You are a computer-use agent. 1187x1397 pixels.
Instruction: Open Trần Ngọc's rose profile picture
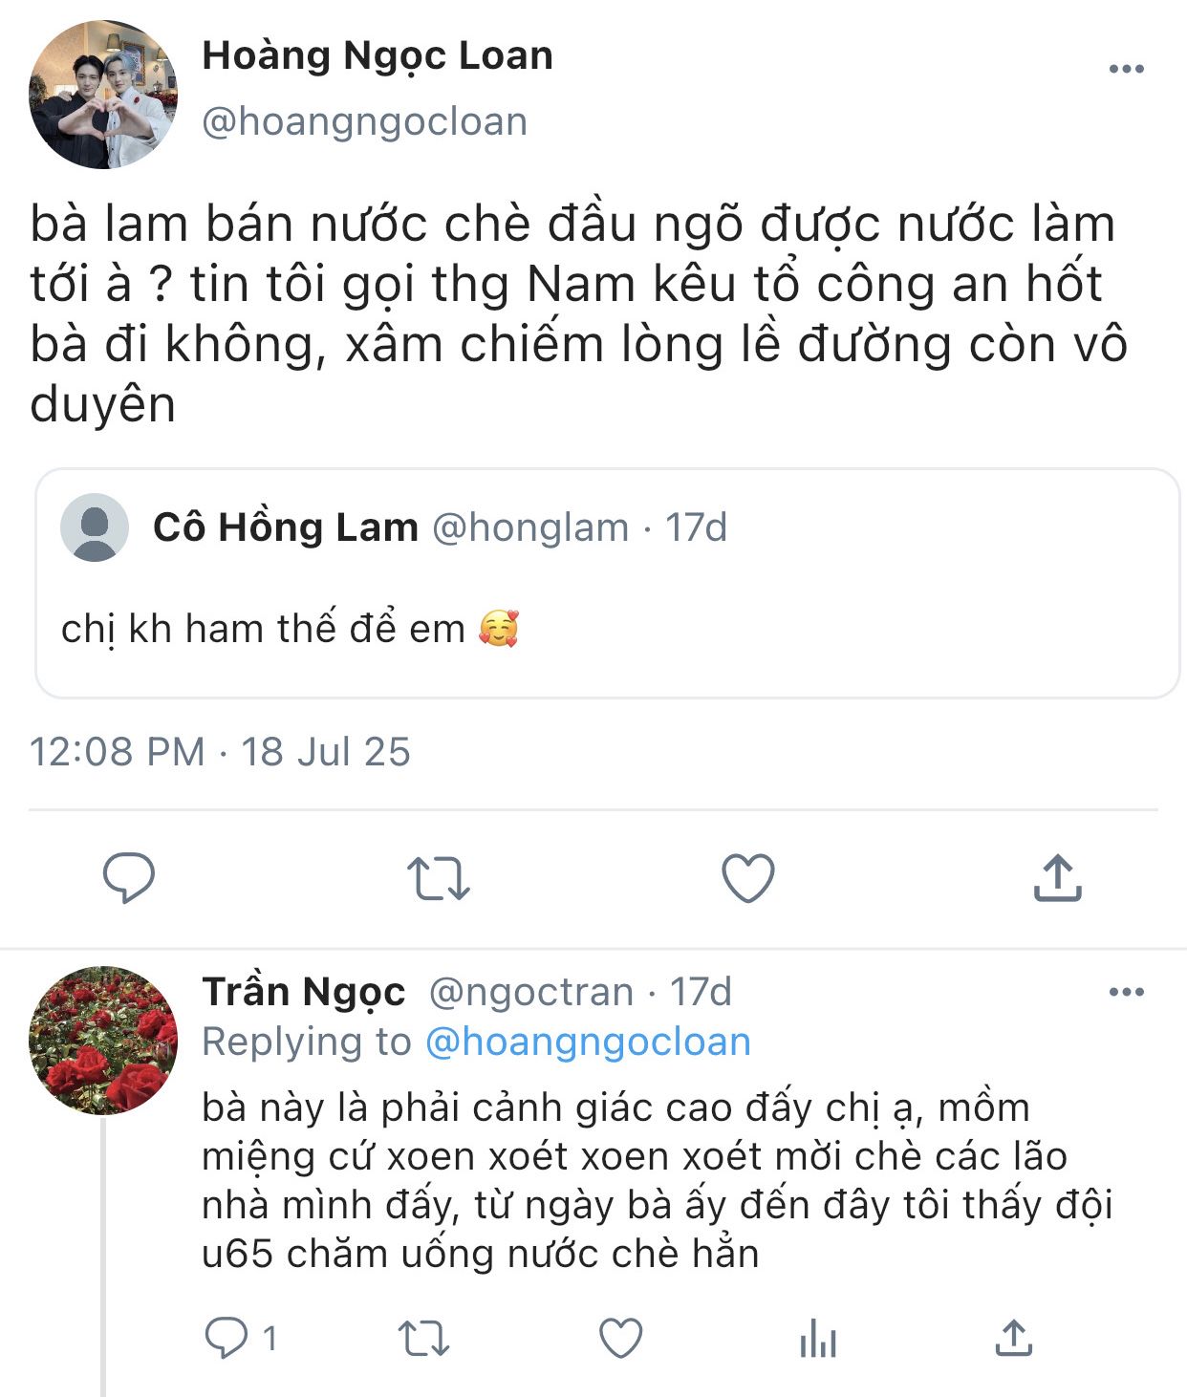click(103, 1041)
